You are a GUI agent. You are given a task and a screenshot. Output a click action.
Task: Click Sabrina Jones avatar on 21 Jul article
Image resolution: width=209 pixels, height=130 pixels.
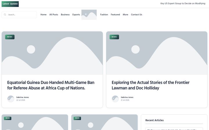pyautogui.click(x=115, y=99)
